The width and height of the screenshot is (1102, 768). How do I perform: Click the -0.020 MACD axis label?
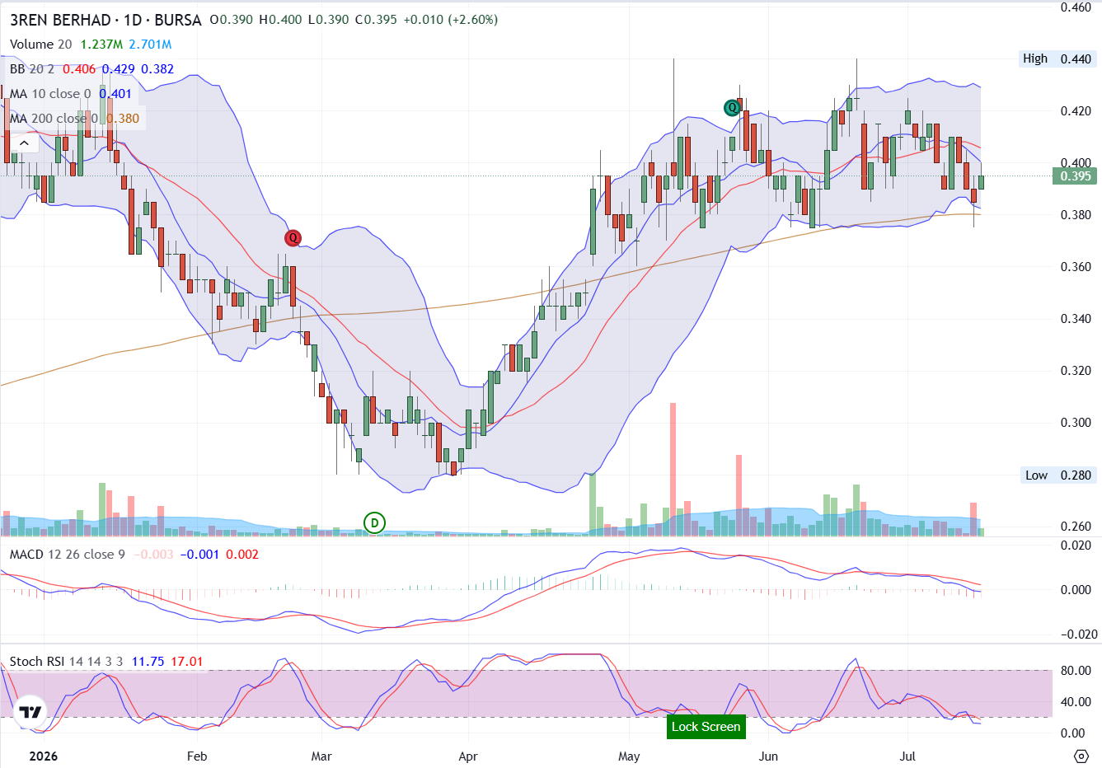(1077, 635)
